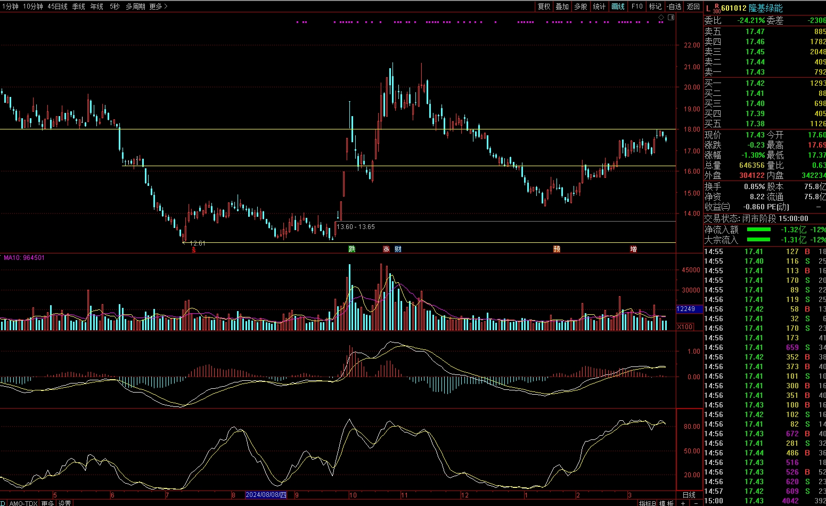Image resolution: width=826 pixels, height=506 pixels.
Task: Click the green 大宗流入 bar
Action: tap(759, 240)
